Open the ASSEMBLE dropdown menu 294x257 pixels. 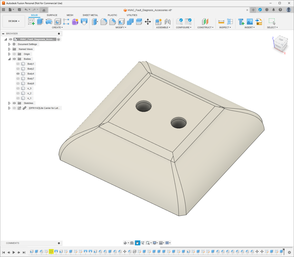click(163, 27)
